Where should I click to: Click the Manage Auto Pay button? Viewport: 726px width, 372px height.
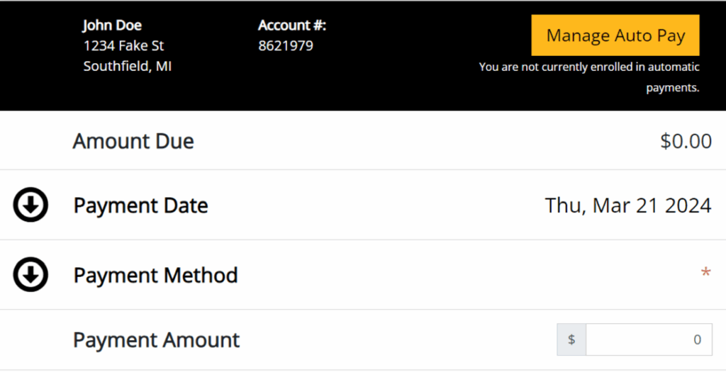(x=615, y=35)
